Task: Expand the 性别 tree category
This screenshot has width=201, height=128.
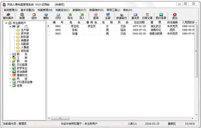Action: coord(10,86)
